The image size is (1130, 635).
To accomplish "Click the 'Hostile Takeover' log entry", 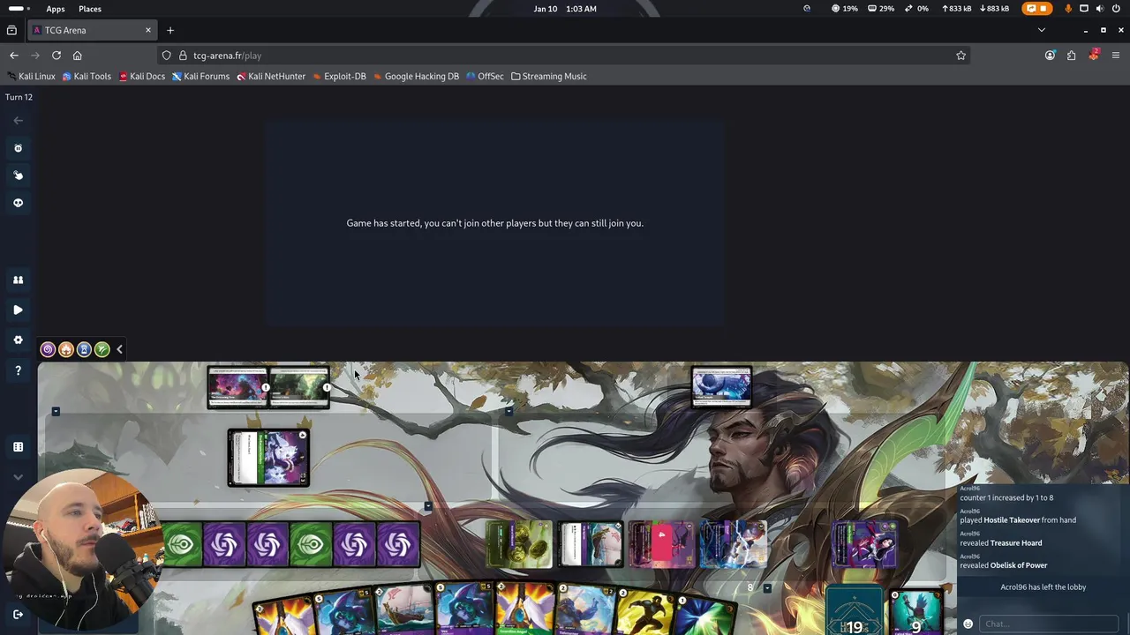I will pos(1018,520).
